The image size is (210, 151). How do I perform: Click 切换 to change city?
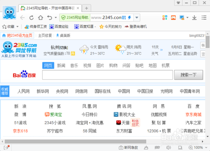pos(63,47)
